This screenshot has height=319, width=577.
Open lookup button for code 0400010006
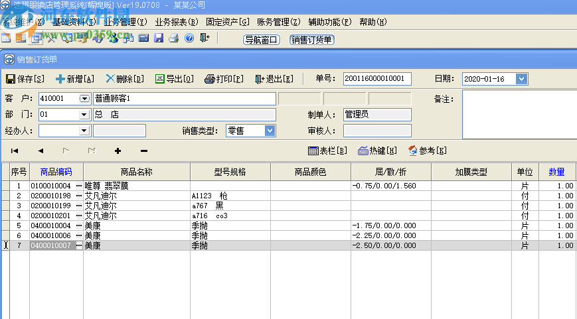tap(79, 235)
